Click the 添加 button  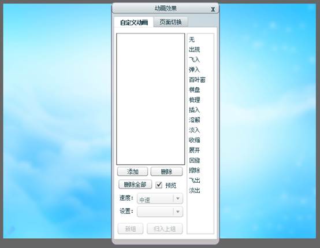click(132, 171)
